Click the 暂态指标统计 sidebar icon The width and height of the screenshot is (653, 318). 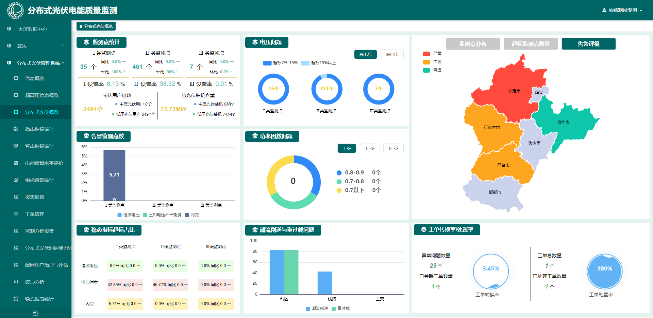16,146
